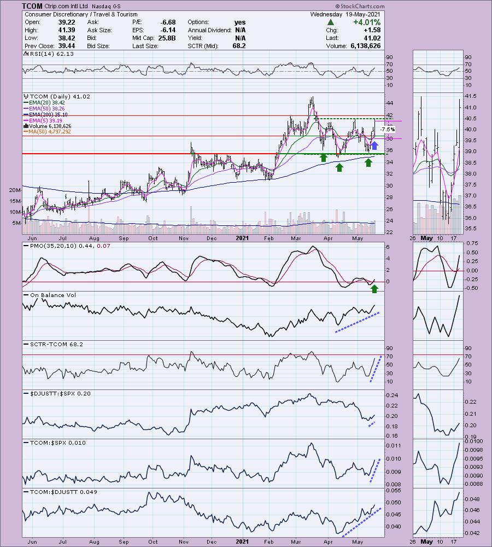Click the +4.01% percent change
The image size is (492, 547).
(x=367, y=22)
